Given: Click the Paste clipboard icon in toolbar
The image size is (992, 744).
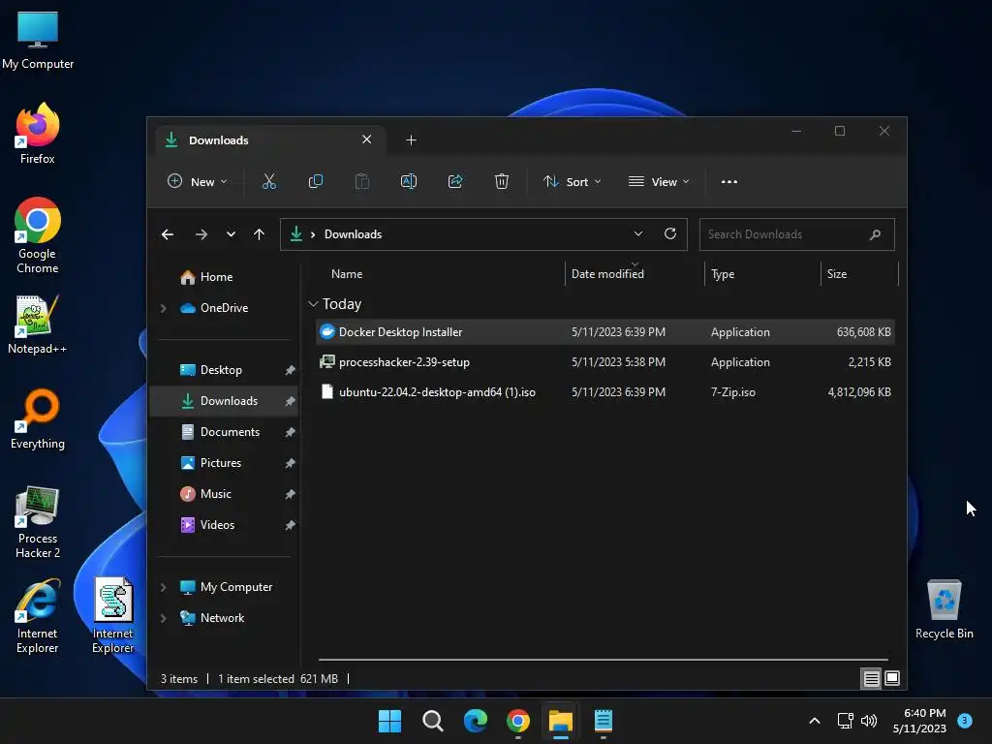Looking at the screenshot, I should click(362, 181).
